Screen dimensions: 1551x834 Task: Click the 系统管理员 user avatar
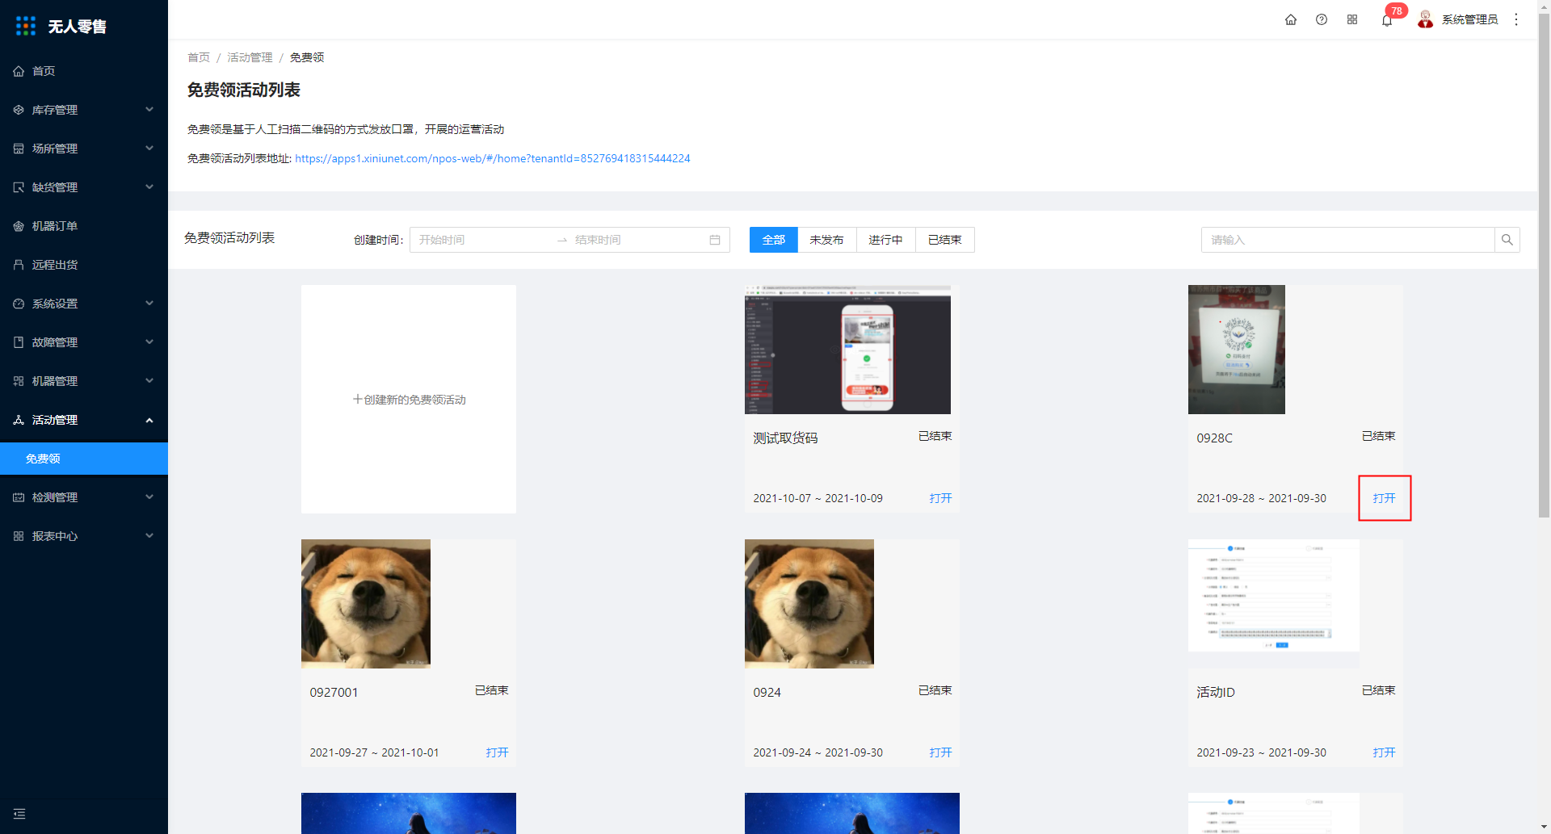[x=1426, y=19]
